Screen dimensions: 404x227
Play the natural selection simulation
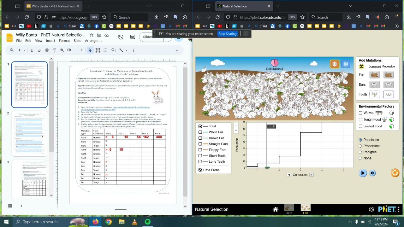363,173
